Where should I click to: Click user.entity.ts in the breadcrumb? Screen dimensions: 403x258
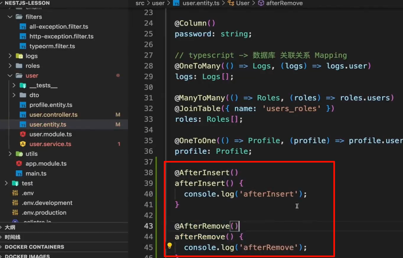[x=201, y=3]
